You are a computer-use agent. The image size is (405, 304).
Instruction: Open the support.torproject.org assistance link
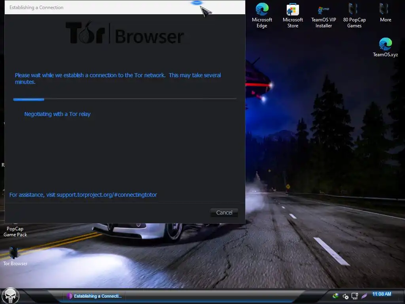coord(107,195)
